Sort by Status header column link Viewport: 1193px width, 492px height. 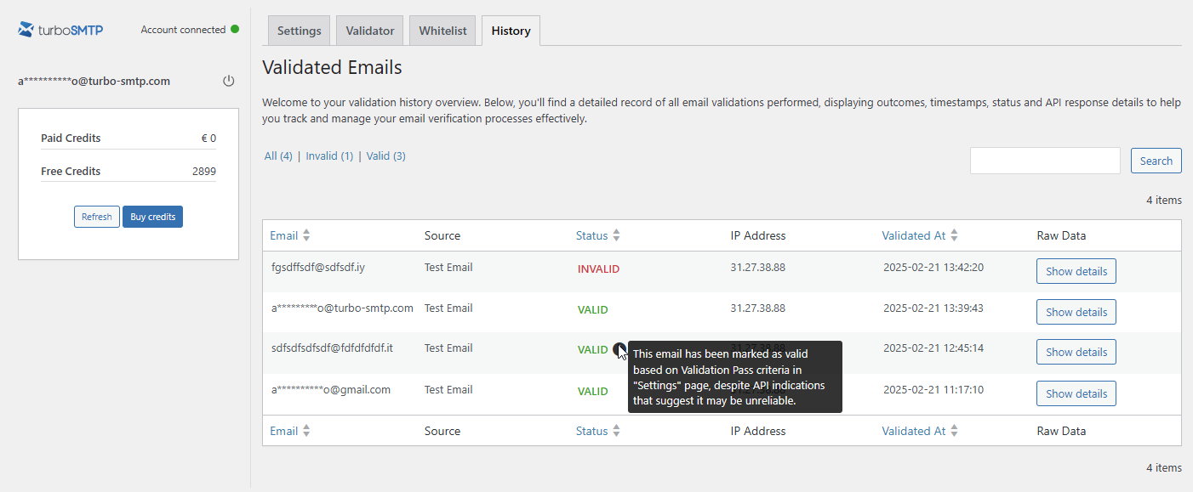click(592, 235)
